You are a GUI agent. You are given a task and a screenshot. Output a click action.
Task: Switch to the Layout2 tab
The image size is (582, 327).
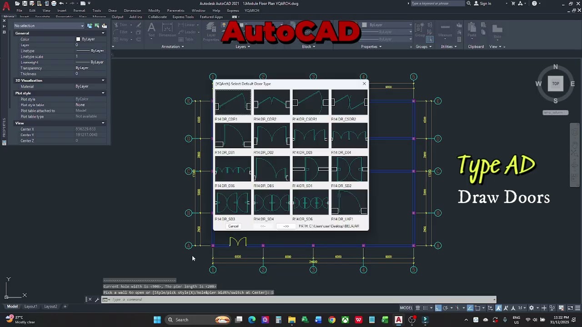[50, 307]
